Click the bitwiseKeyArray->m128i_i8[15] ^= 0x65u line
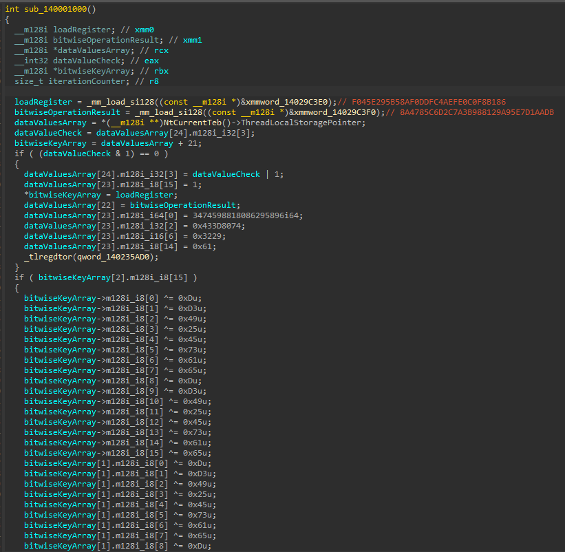The width and height of the screenshot is (565, 552). click(118, 454)
